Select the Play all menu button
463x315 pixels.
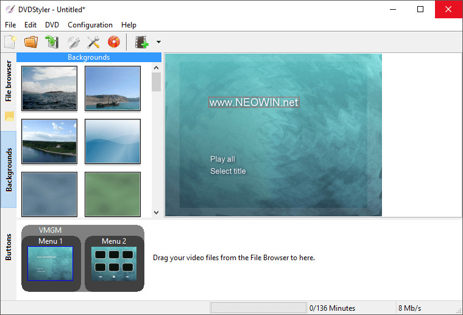222,159
